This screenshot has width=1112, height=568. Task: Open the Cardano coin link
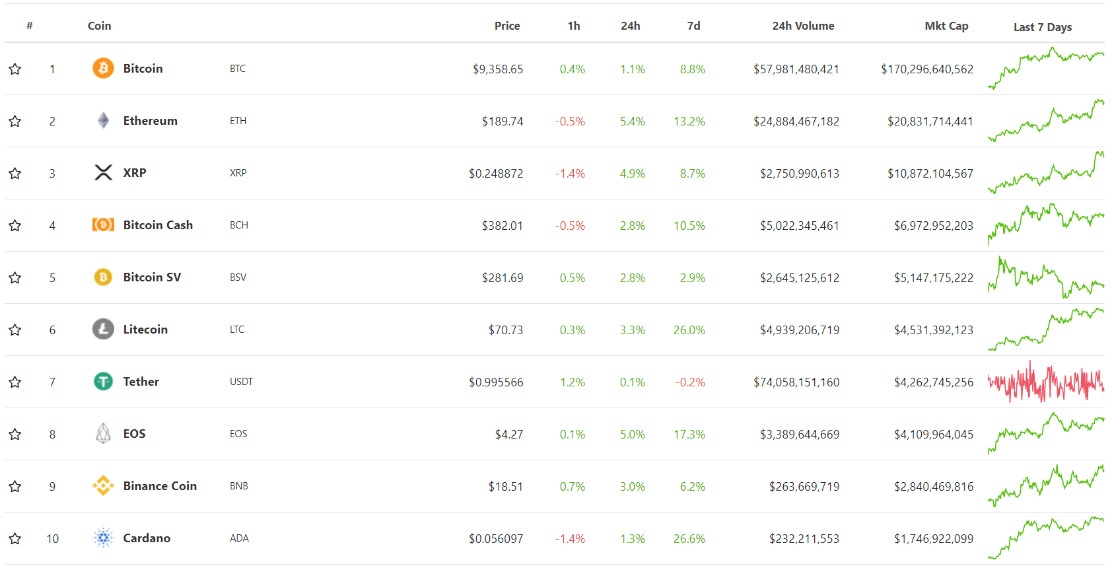click(147, 538)
